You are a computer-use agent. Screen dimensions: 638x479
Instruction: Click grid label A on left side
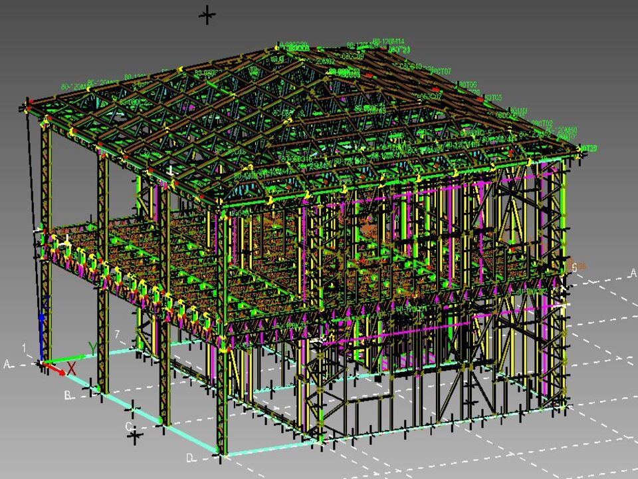pyautogui.click(x=7, y=365)
